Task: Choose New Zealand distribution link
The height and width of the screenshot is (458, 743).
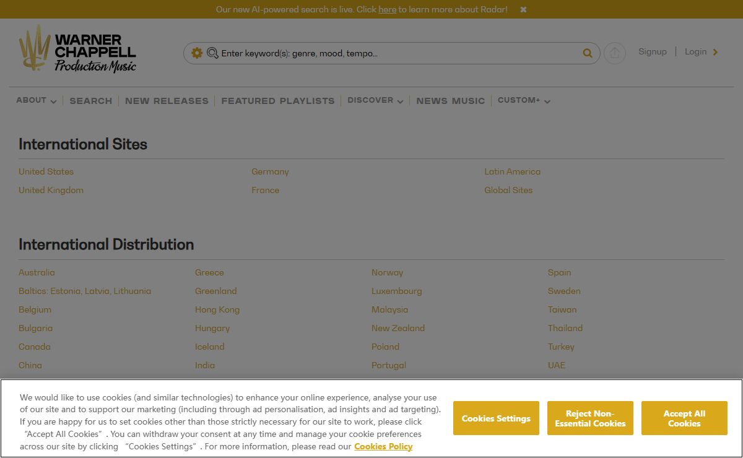Action: [x=398, y=328]
